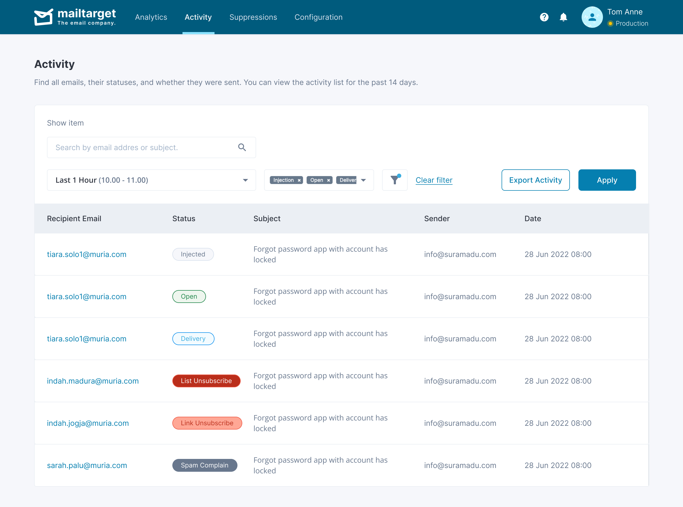This screenshot has height=507, width=683.
Task: Click the user avatar icon
Action: pos(592,17)
